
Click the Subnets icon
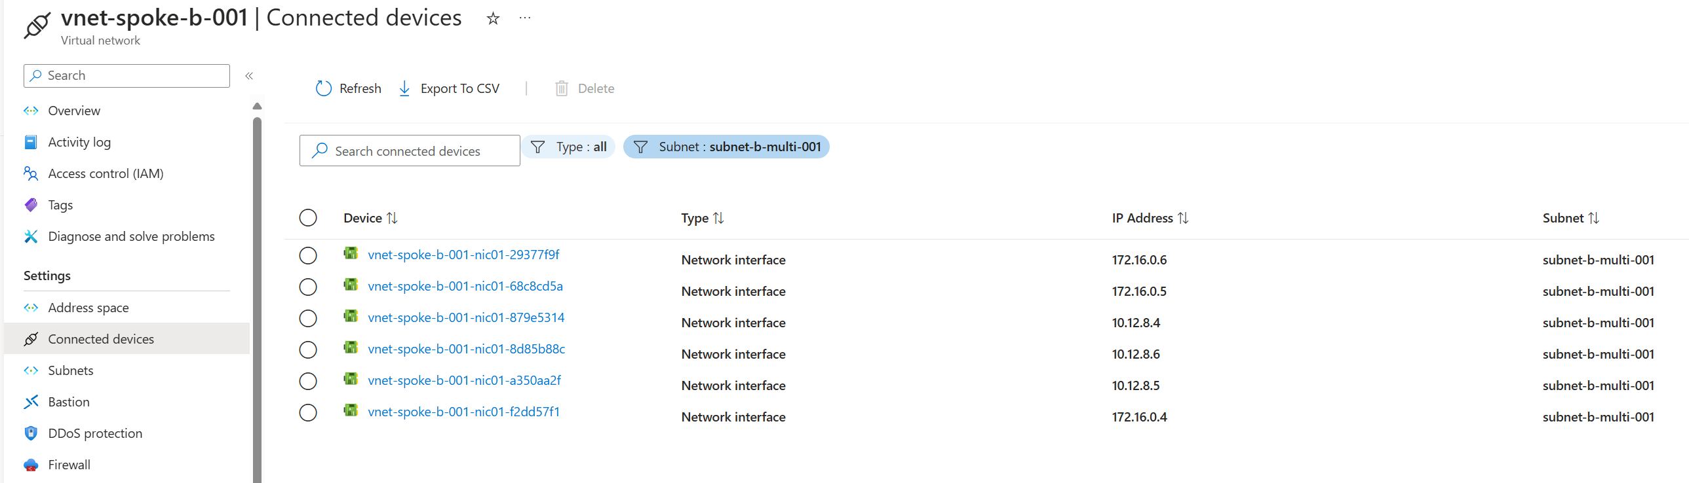pyautogui.click(x=31, y=370)
